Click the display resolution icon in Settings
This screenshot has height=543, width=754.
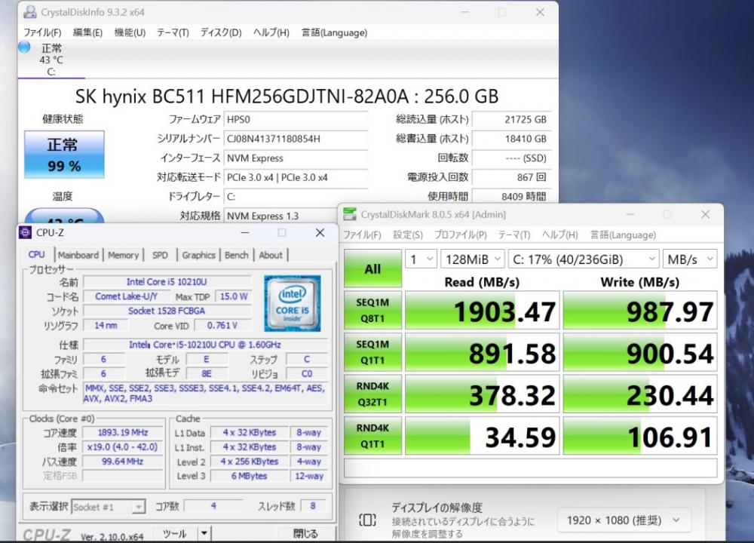[x=367, y=520]
